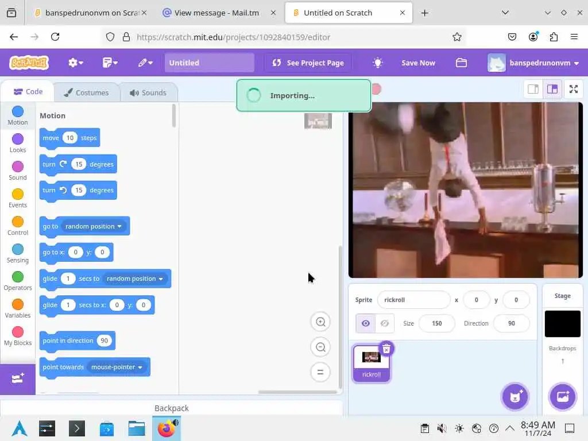Open the Edit pencil menu

(145, 63)
